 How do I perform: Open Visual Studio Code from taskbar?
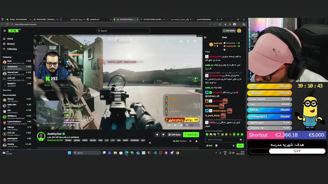tap(155, 153)
